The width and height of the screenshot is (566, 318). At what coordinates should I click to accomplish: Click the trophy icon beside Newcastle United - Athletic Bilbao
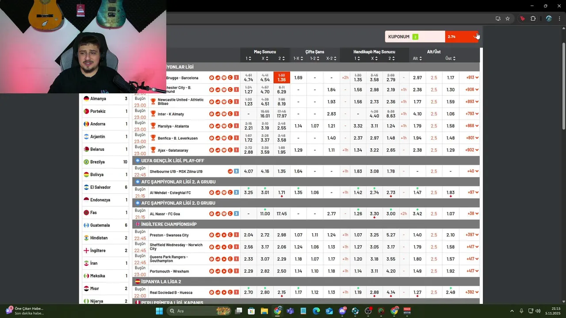[x=153, y=102]
